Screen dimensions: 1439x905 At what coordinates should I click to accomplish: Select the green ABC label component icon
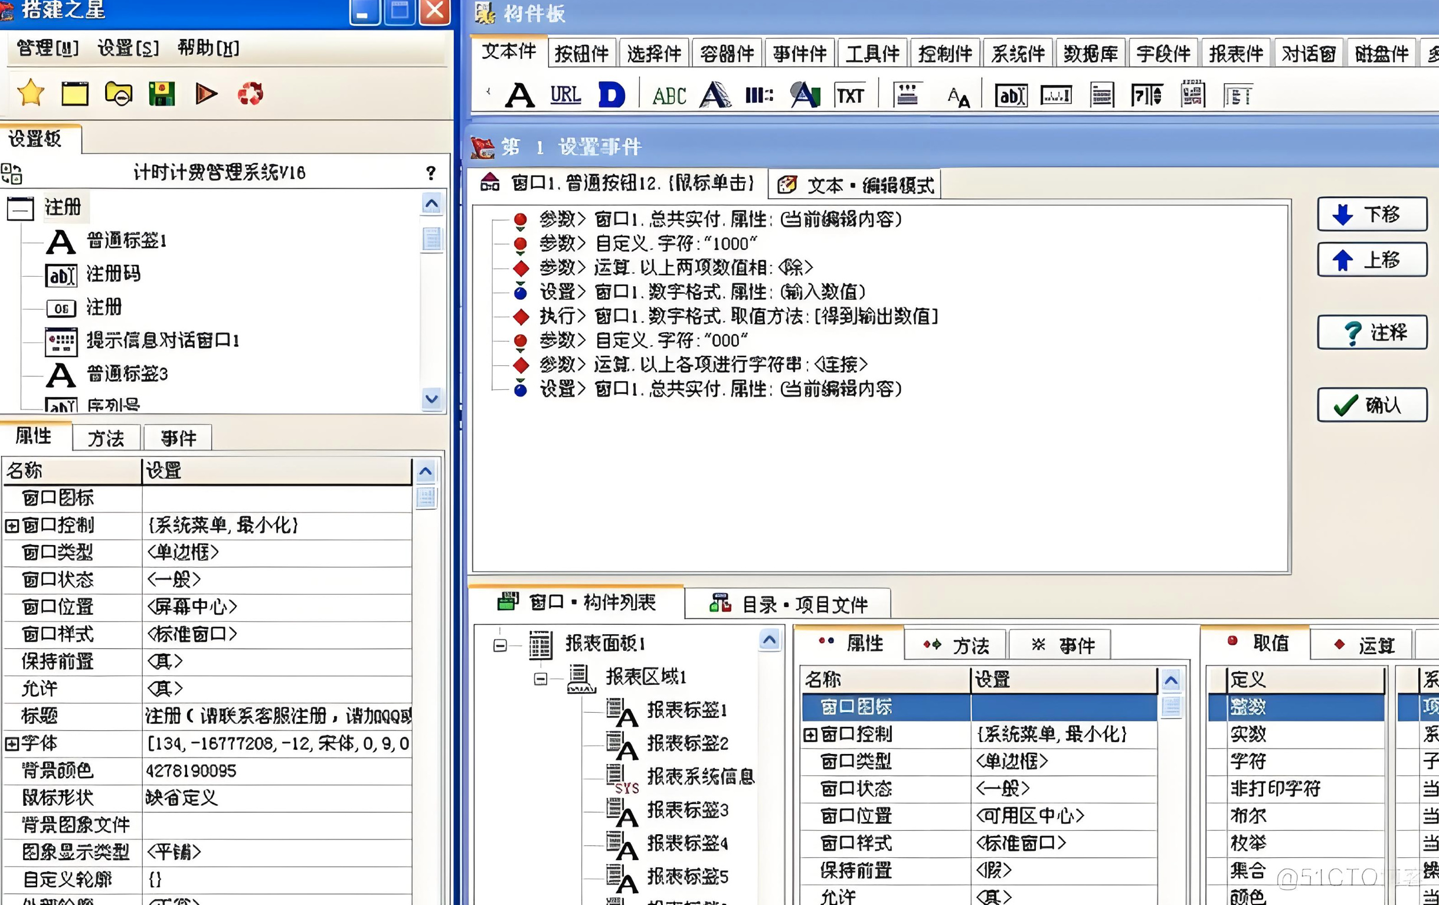click(x=669, y=96)
